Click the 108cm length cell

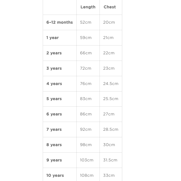[x=87, y=175]
